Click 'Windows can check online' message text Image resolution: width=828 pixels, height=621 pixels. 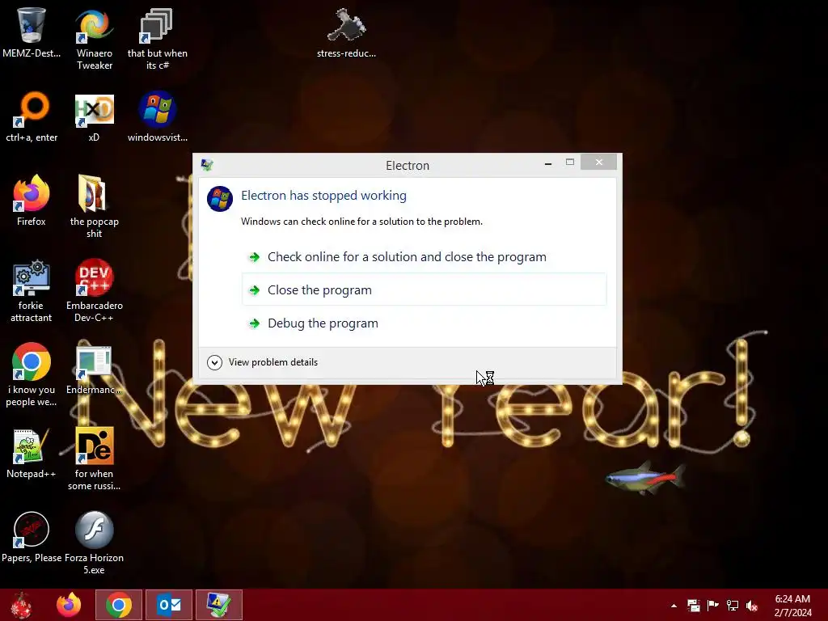(x=361, y=222)
